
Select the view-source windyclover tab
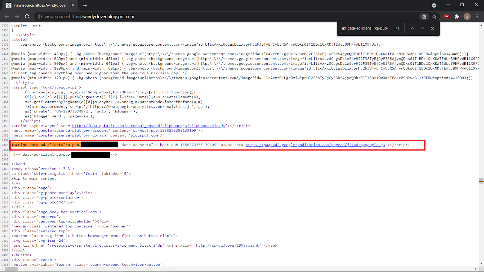click(x=41, y=5)
